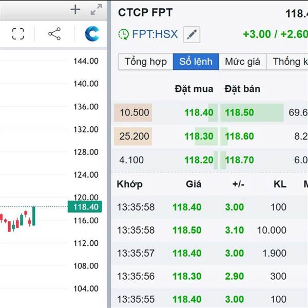Click the 1.900 volume in trade list
Screen dimensions: 308x308
(274, 253)
